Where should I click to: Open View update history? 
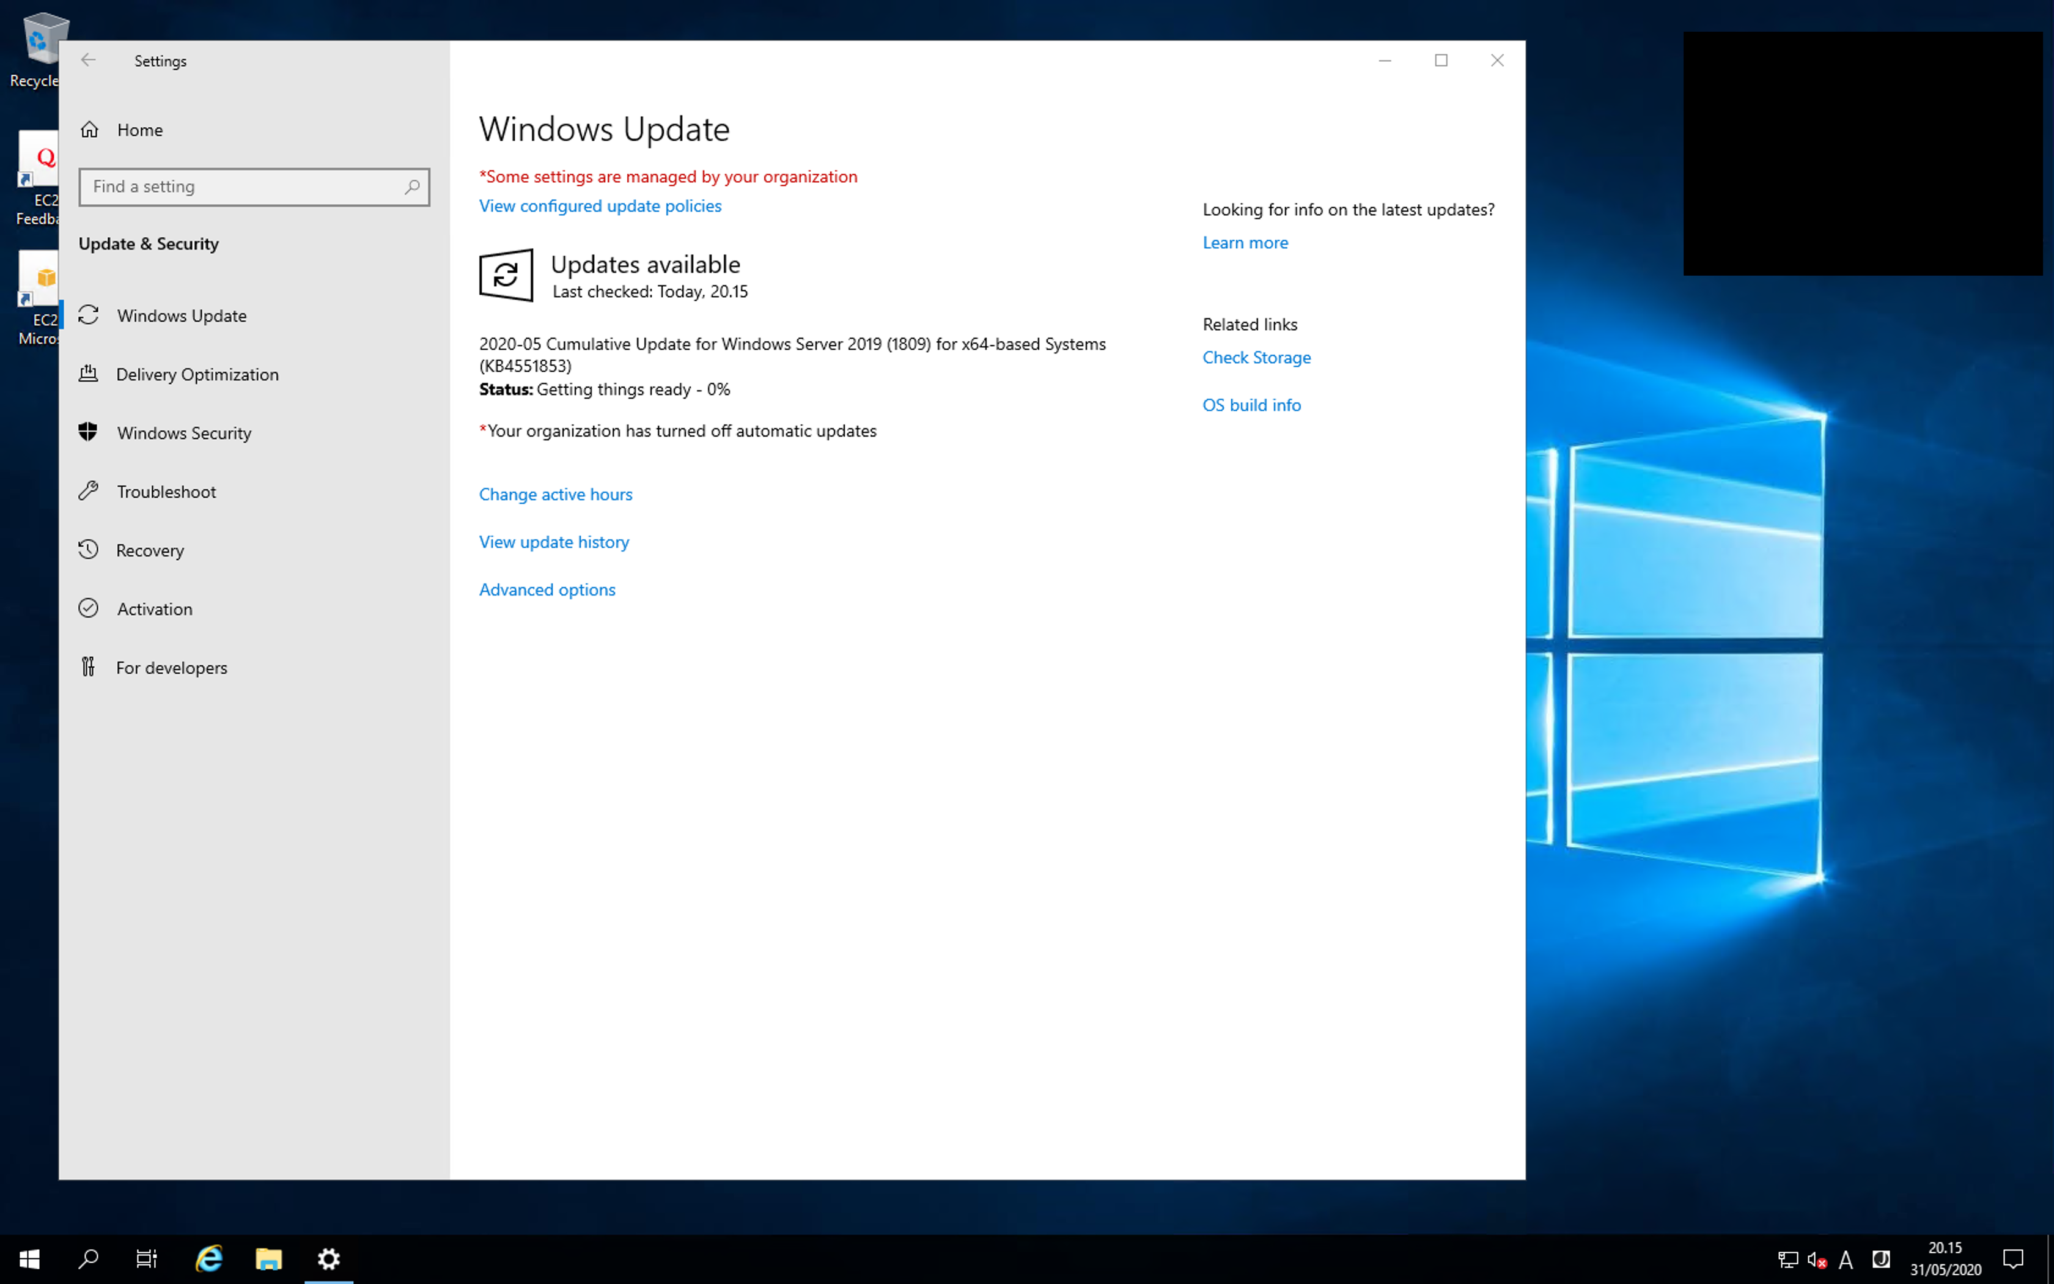click(x=553, y=542)
